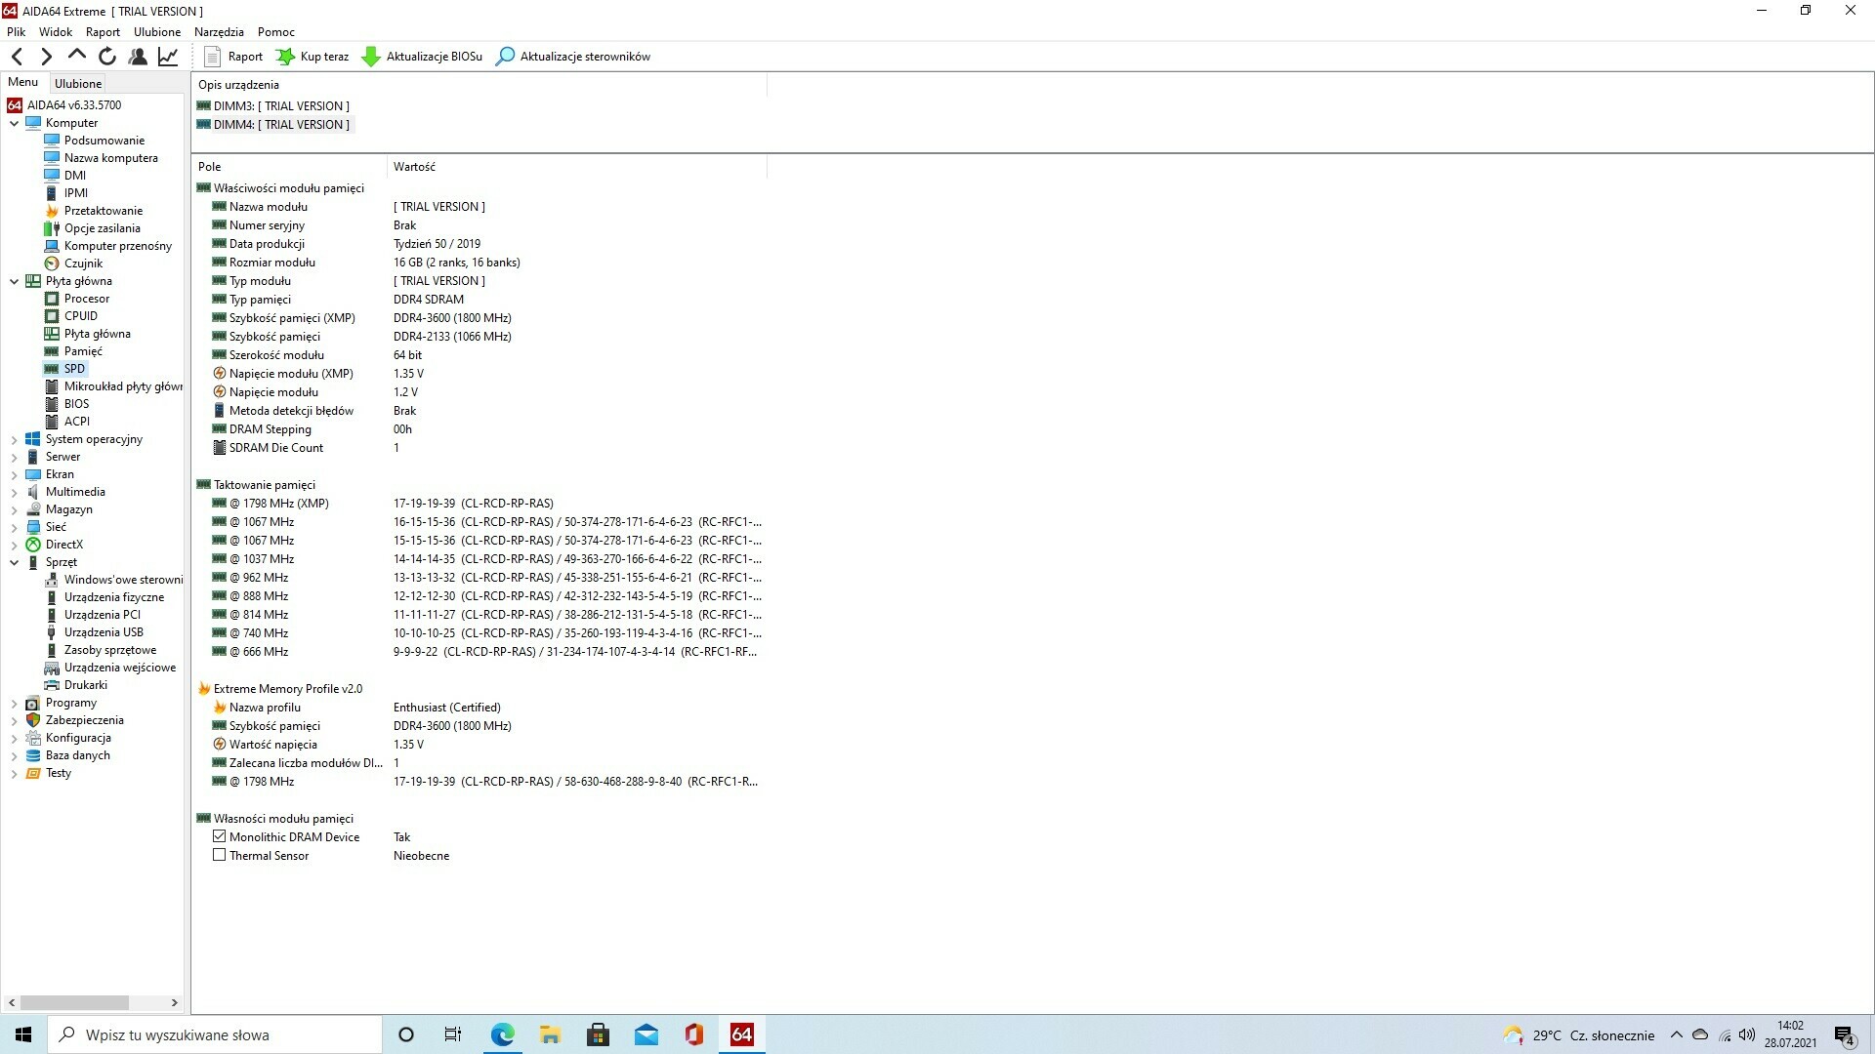
Task: Click the Raport toolbar button
Action: [233, 57]
